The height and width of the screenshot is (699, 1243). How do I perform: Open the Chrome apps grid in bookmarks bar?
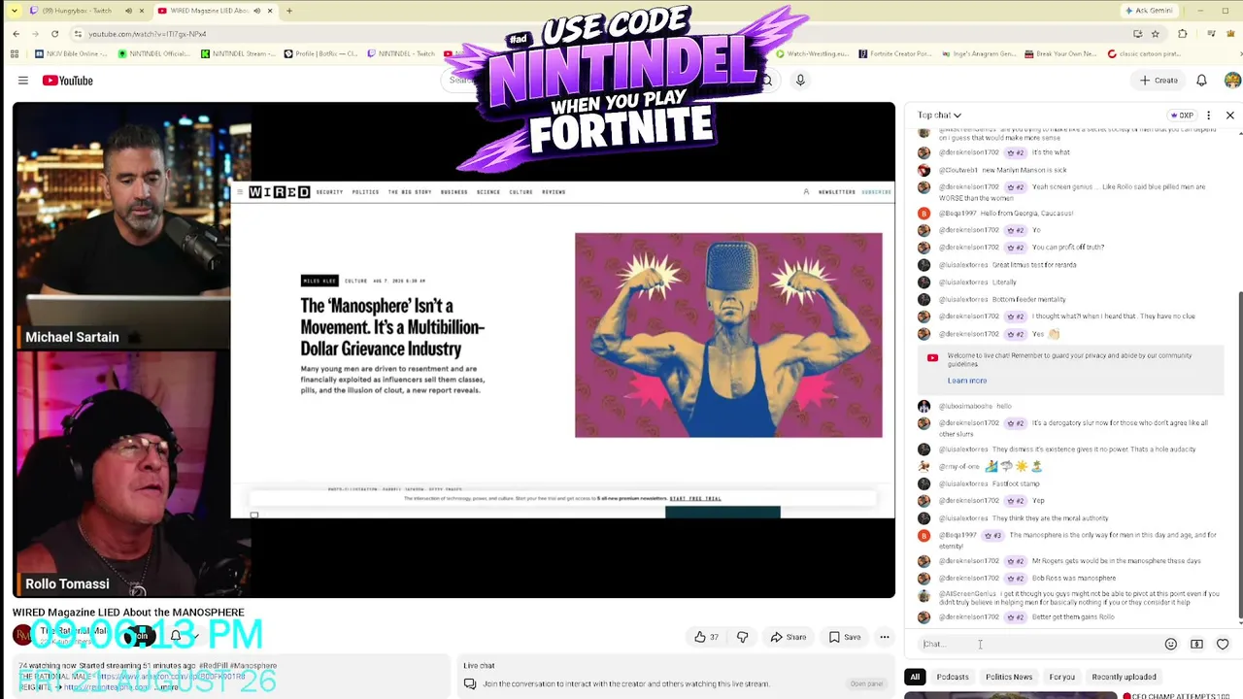(16, 54)
